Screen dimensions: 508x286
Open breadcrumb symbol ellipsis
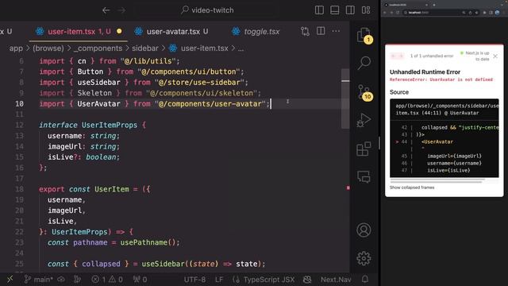point(241,48)
